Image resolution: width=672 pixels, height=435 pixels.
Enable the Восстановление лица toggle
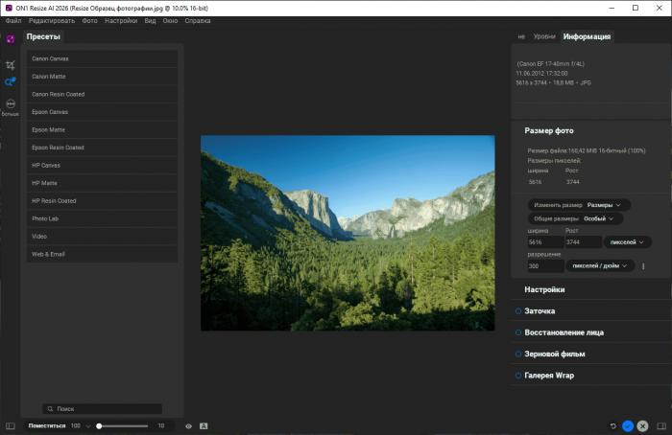tap(518, 332)
